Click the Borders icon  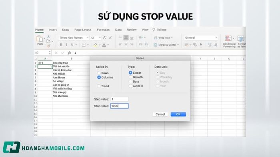pyautogui.click(x=84, y=45)
